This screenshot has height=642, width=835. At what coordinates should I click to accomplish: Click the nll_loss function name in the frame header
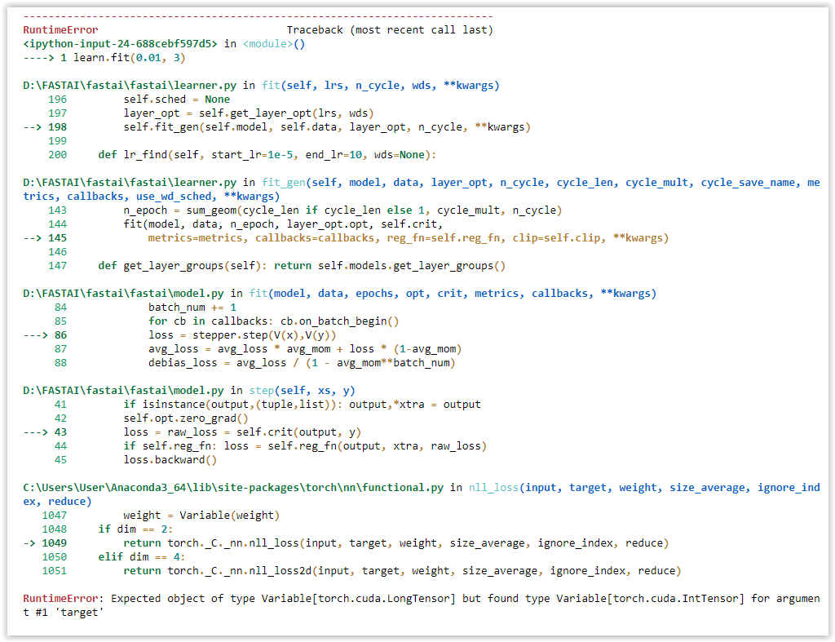(x=492, y=487)
